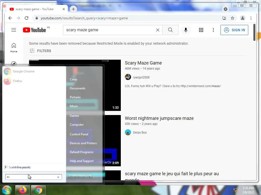This screenshot has height=195, width=261.
Task: Open Music from the Start menu
Action: pyautogui.click(x=74, y=106)
